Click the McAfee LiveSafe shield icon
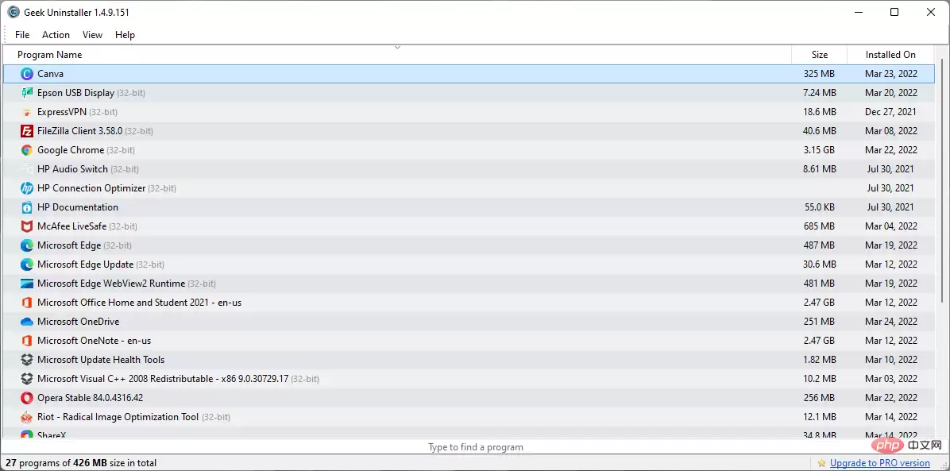This screenshot has height=471, width=950. [x=27, y=226]
